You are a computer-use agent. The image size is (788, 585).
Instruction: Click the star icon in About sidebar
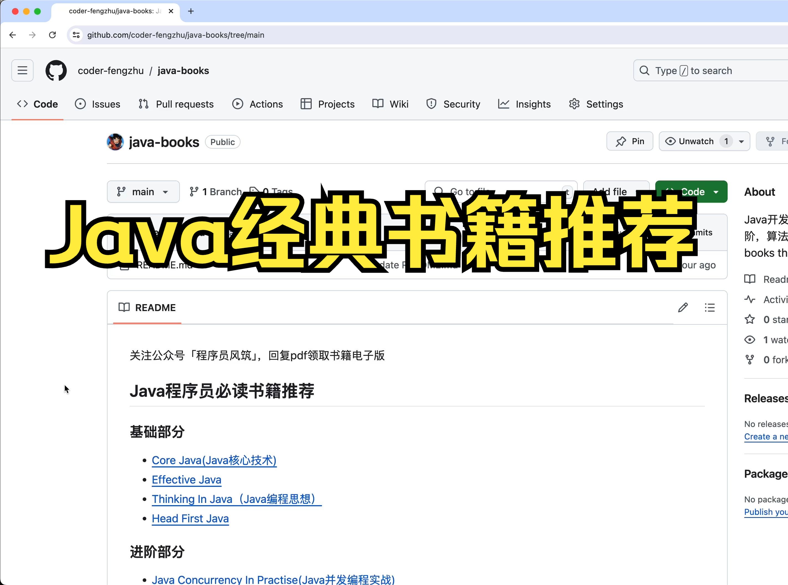click(749, 319)
